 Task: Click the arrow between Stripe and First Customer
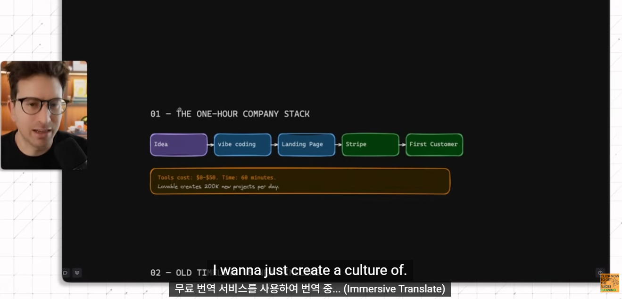click(402, 145)
